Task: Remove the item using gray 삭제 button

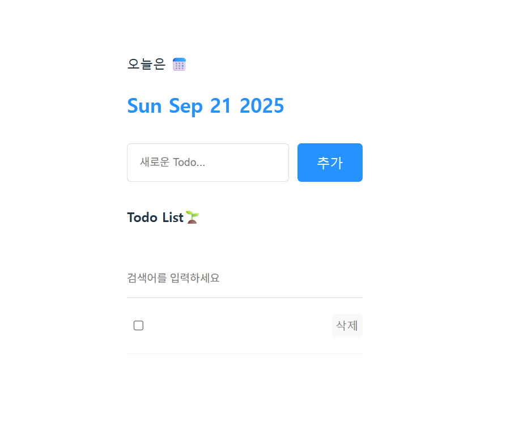Action: coord(347,325)
